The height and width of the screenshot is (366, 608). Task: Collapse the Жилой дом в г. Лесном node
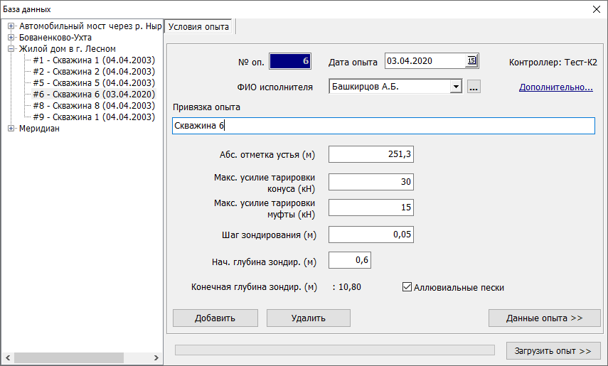(x=11, y=49)
